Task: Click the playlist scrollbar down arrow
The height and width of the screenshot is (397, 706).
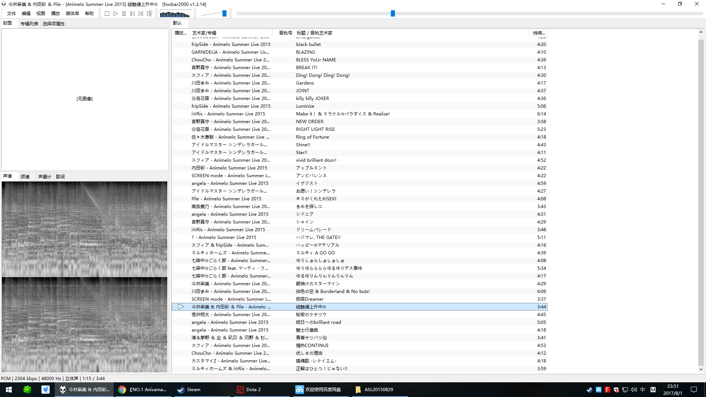Action: coord(701,369)
